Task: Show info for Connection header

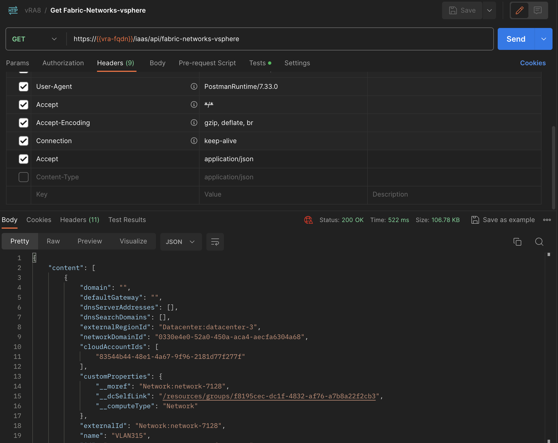Action: 194,141
